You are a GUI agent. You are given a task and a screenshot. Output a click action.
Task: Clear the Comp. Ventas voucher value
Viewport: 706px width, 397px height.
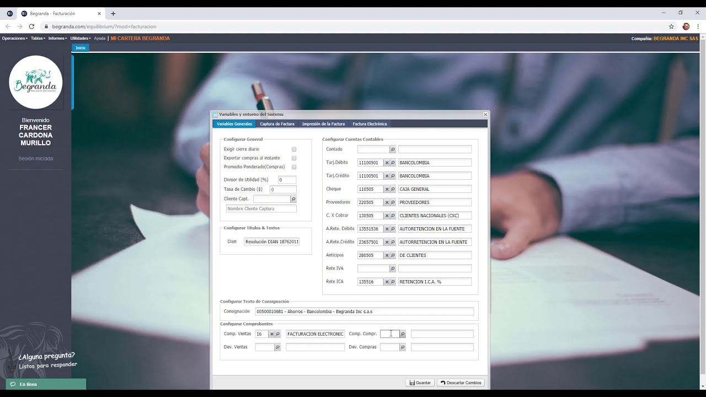coord(271,334)
